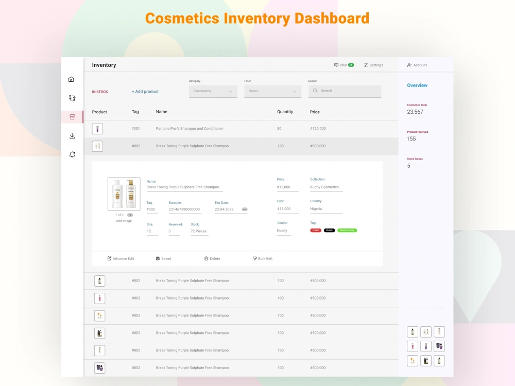Click the red cream tag pill
515x386 pixels.
(x=316, y=231)
